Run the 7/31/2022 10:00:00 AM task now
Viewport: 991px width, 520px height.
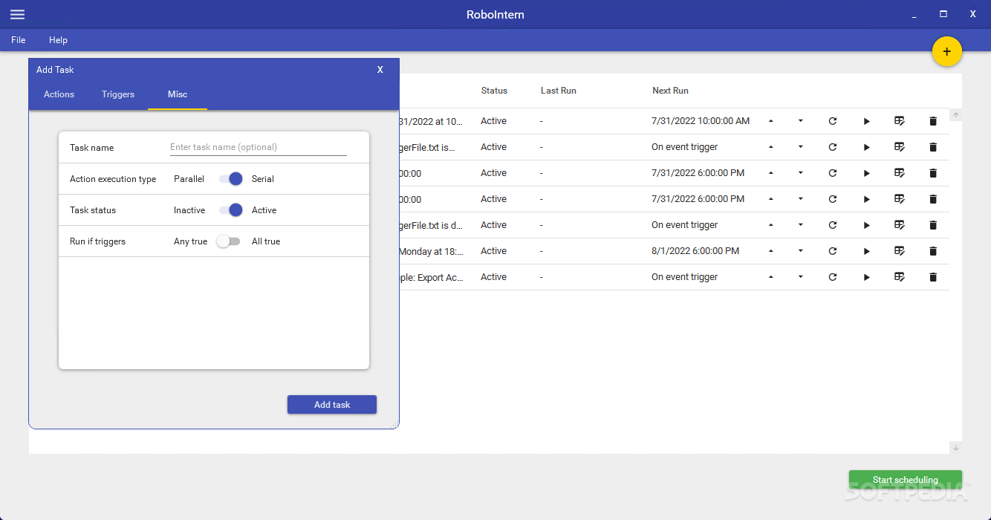[866, 121]
